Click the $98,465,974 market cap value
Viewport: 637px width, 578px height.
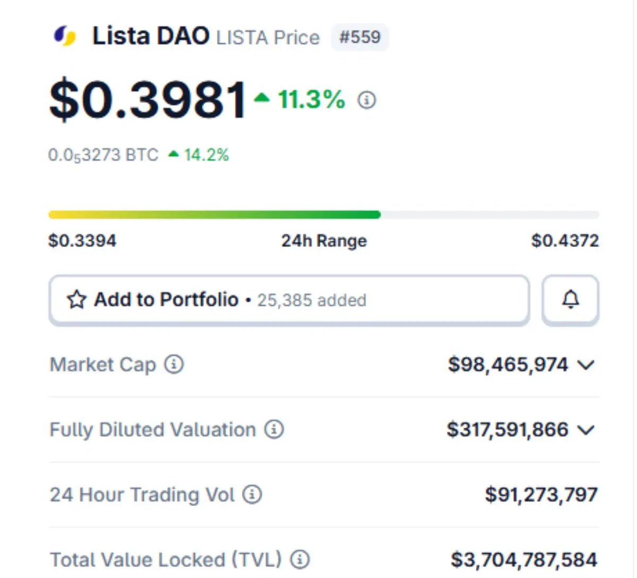coord(507,364)
